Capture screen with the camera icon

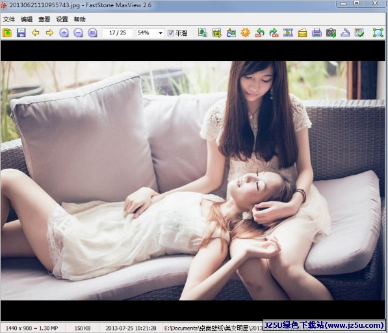tap(331, 32)
